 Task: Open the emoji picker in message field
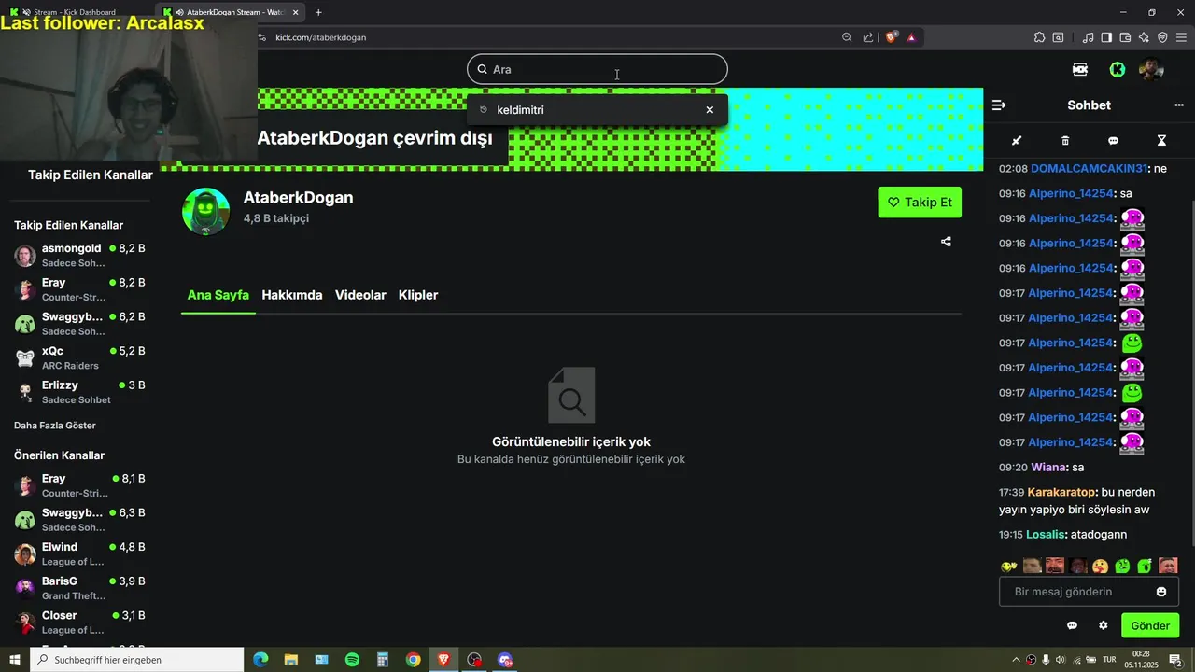click(1161, 592)
